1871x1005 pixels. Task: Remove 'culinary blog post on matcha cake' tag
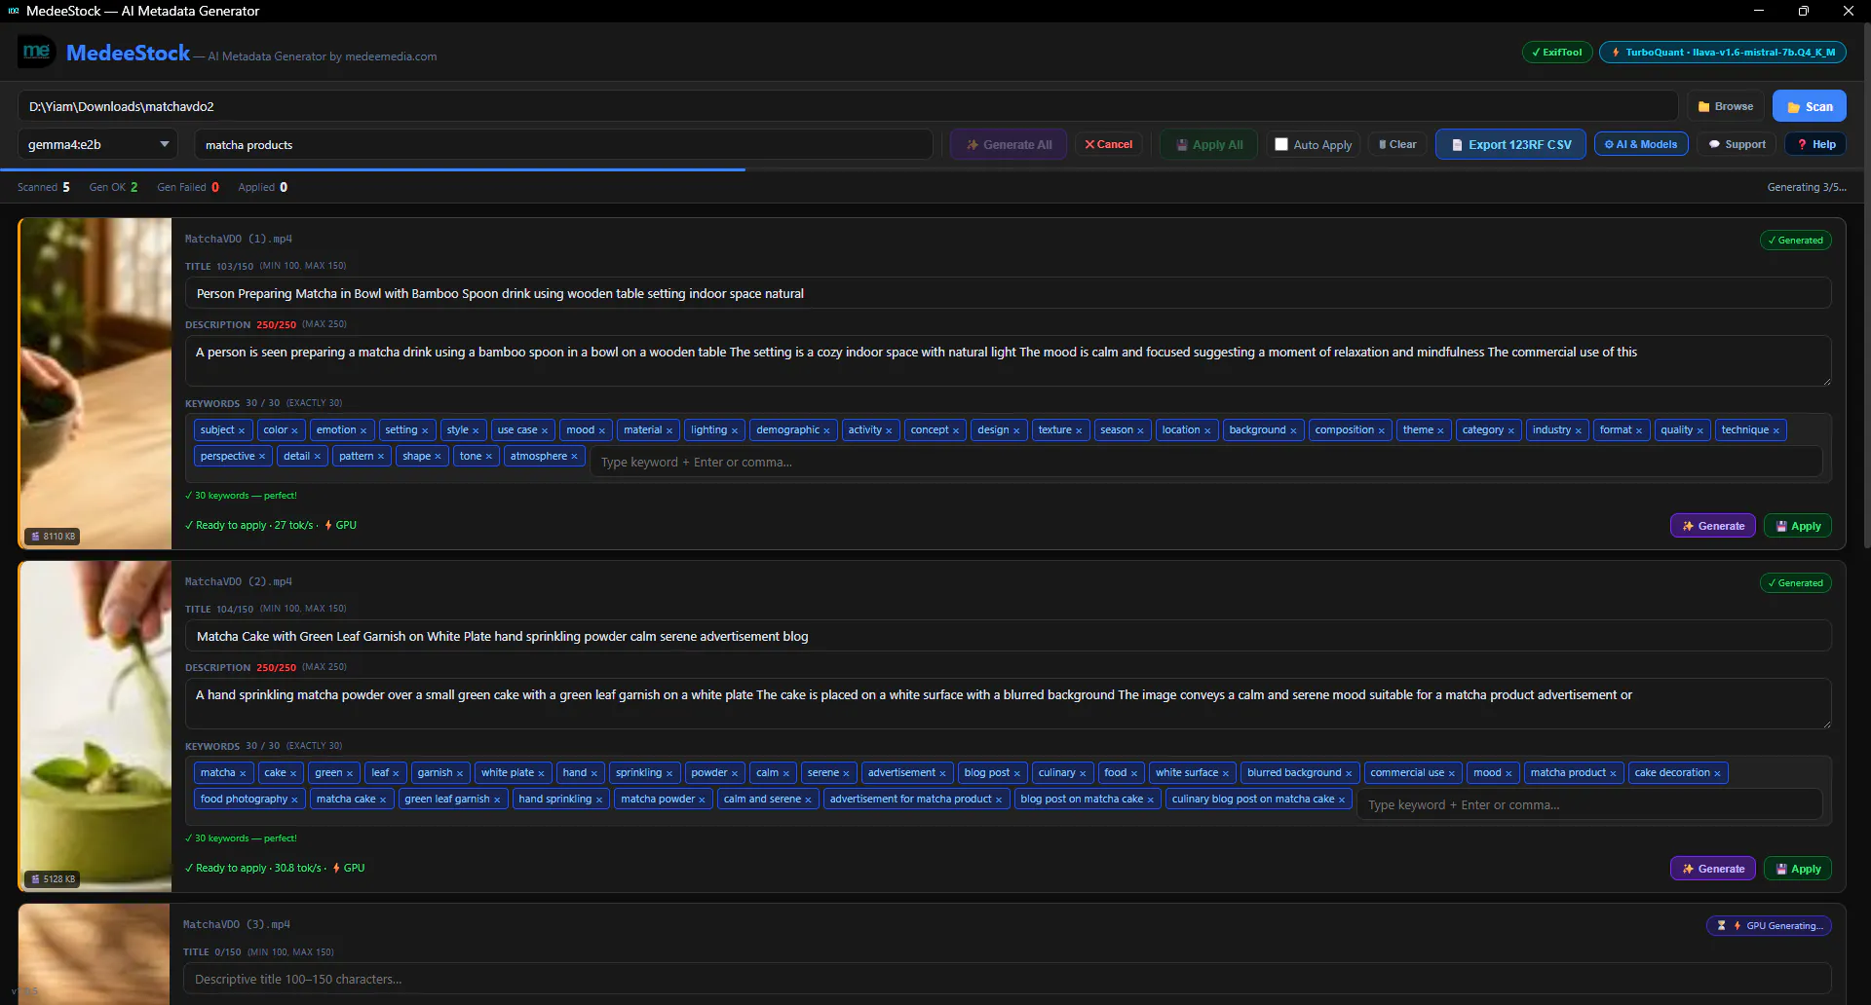[x=1342, y=800]
